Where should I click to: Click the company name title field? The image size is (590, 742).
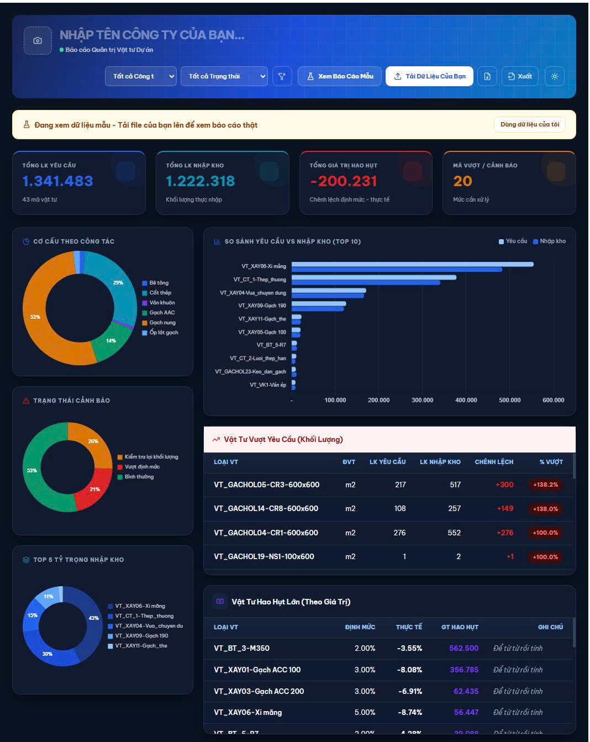pyautogui.click(x=152, y=35)
